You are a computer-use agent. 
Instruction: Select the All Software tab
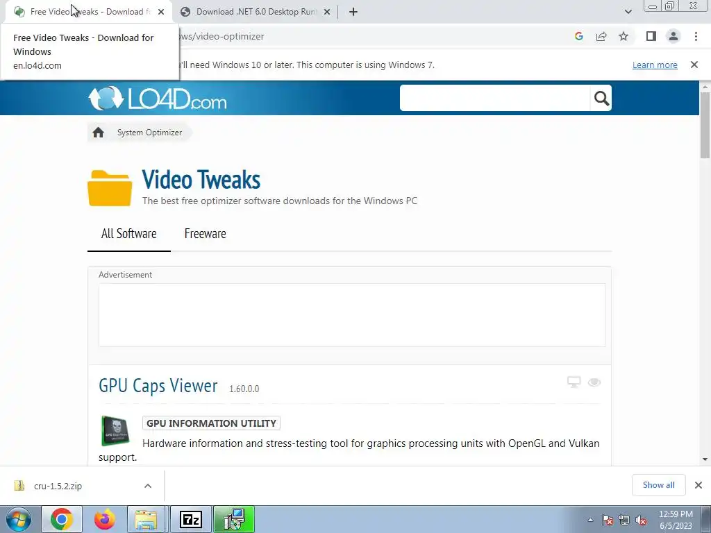tap(128, 233)
